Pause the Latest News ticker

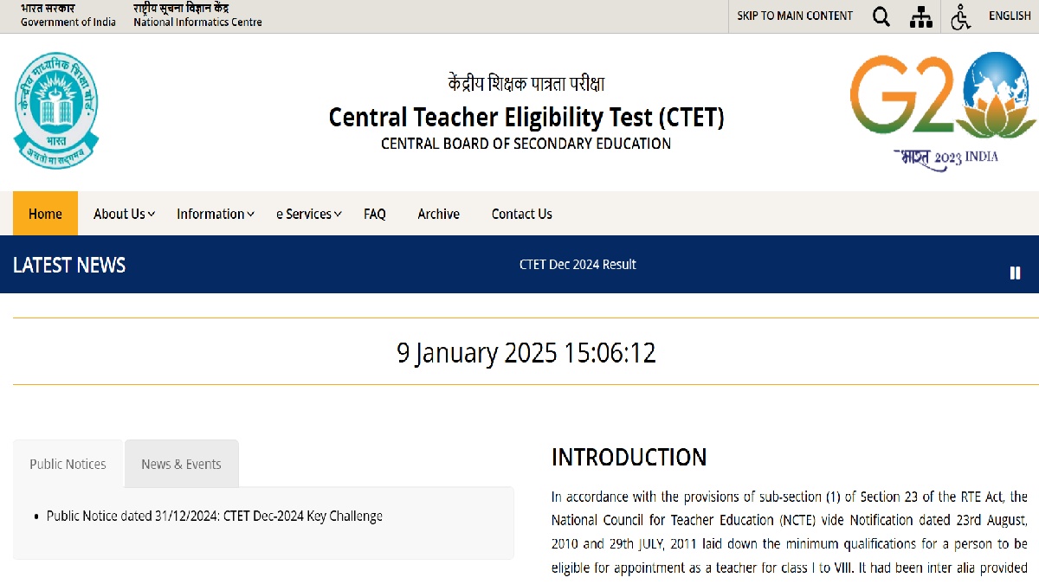1015,273
